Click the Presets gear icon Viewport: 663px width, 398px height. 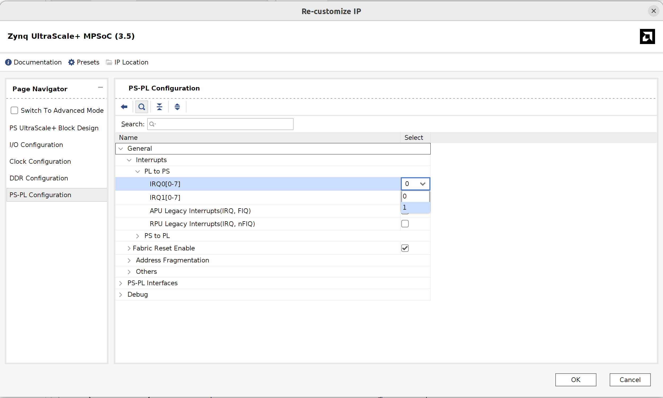pyautogui.click(x=72, y=62)
